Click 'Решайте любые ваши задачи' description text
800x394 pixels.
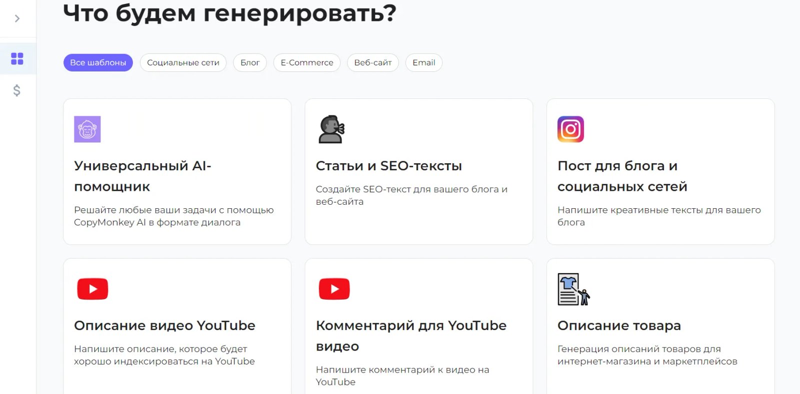tap(174, 216)
